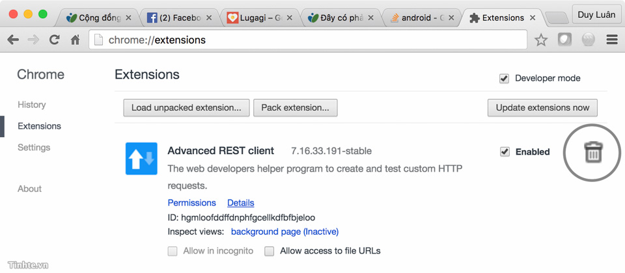Click the forward navigation arrow
This screenshot has width=625, height=273.
pyautogui.click(x=33, y=40)
